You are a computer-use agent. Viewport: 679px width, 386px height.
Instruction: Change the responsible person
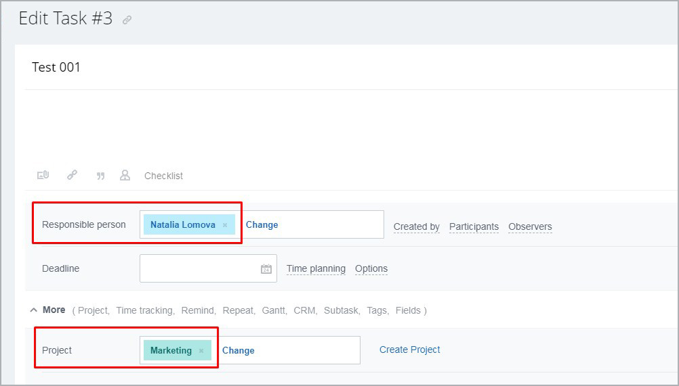point(262,224)
